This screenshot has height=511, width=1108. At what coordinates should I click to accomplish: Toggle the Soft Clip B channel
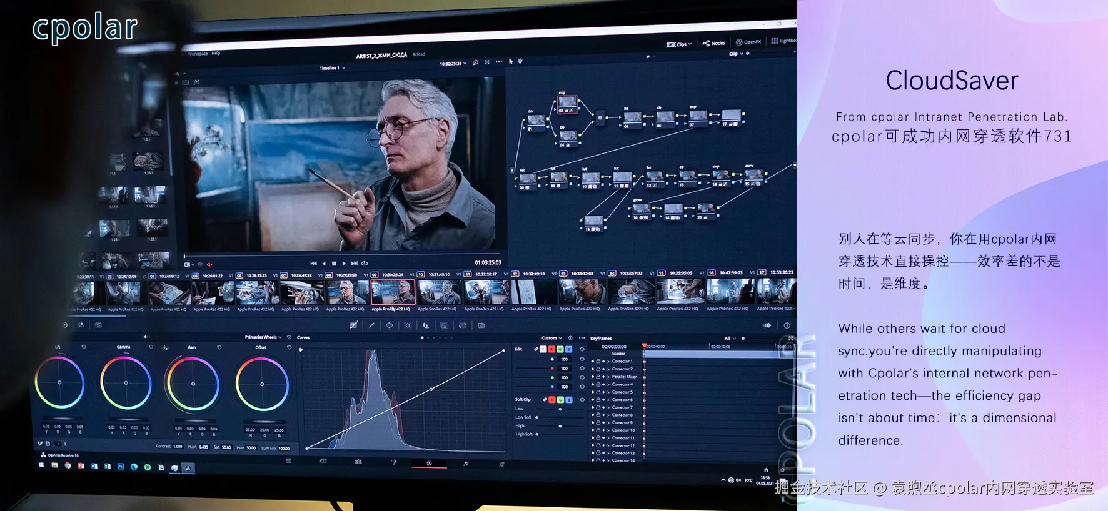[569, 400]
